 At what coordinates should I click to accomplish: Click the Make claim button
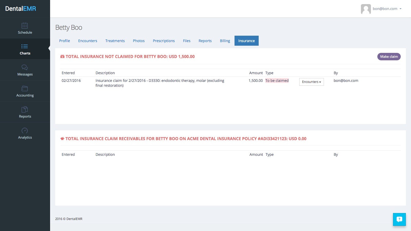[389, 56]
